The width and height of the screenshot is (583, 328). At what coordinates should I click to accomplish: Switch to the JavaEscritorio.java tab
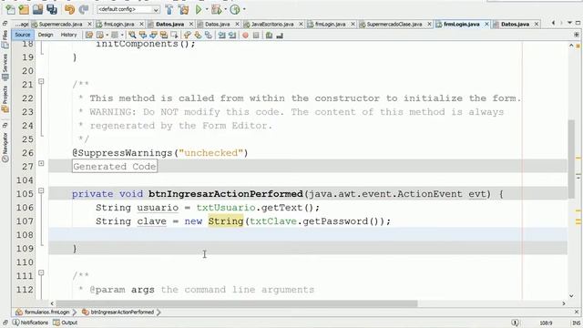pyautogui.click(x=272, y=25)
